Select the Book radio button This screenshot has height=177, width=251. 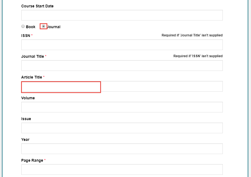[x=23, y=27]
